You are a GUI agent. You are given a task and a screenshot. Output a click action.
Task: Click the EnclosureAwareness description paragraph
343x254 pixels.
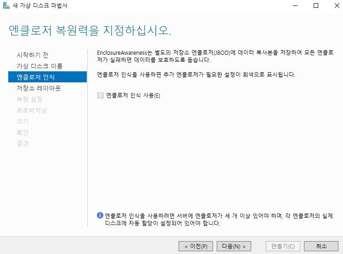(x=215, y=56)
